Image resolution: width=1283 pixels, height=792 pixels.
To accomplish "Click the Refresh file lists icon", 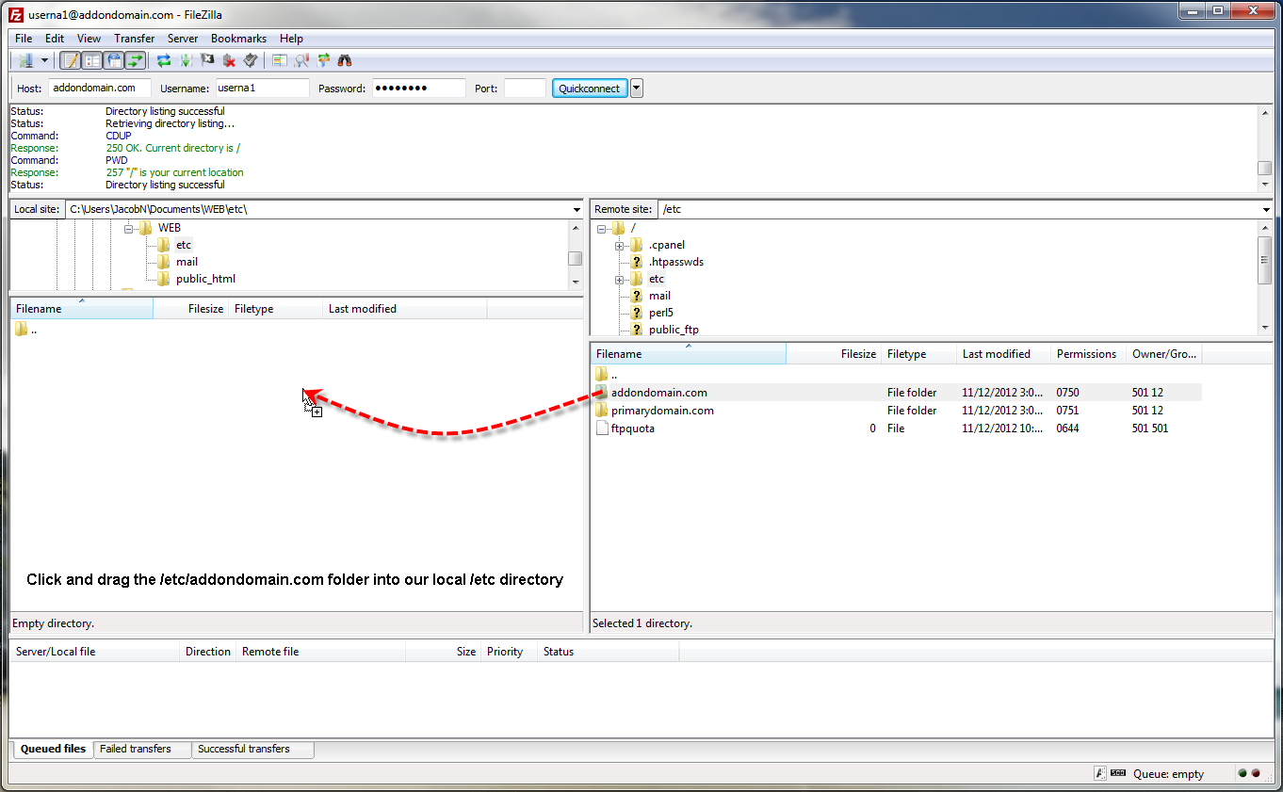I will coord(164,60).
